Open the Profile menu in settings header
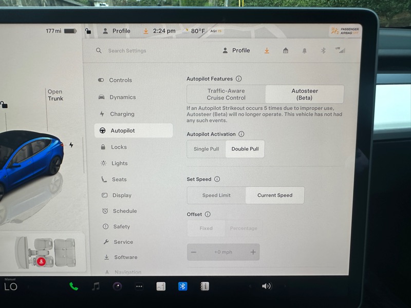Screen dimensions: 411x308 point(236,51)
